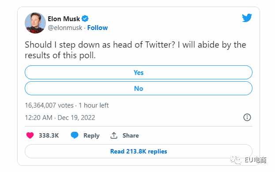Click the share upload arrow icon
The width and height of the screenshot is (275, 172).
click(113, 135)
